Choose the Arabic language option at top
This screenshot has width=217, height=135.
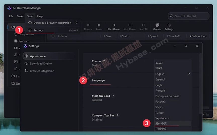(x=173, y=63)
